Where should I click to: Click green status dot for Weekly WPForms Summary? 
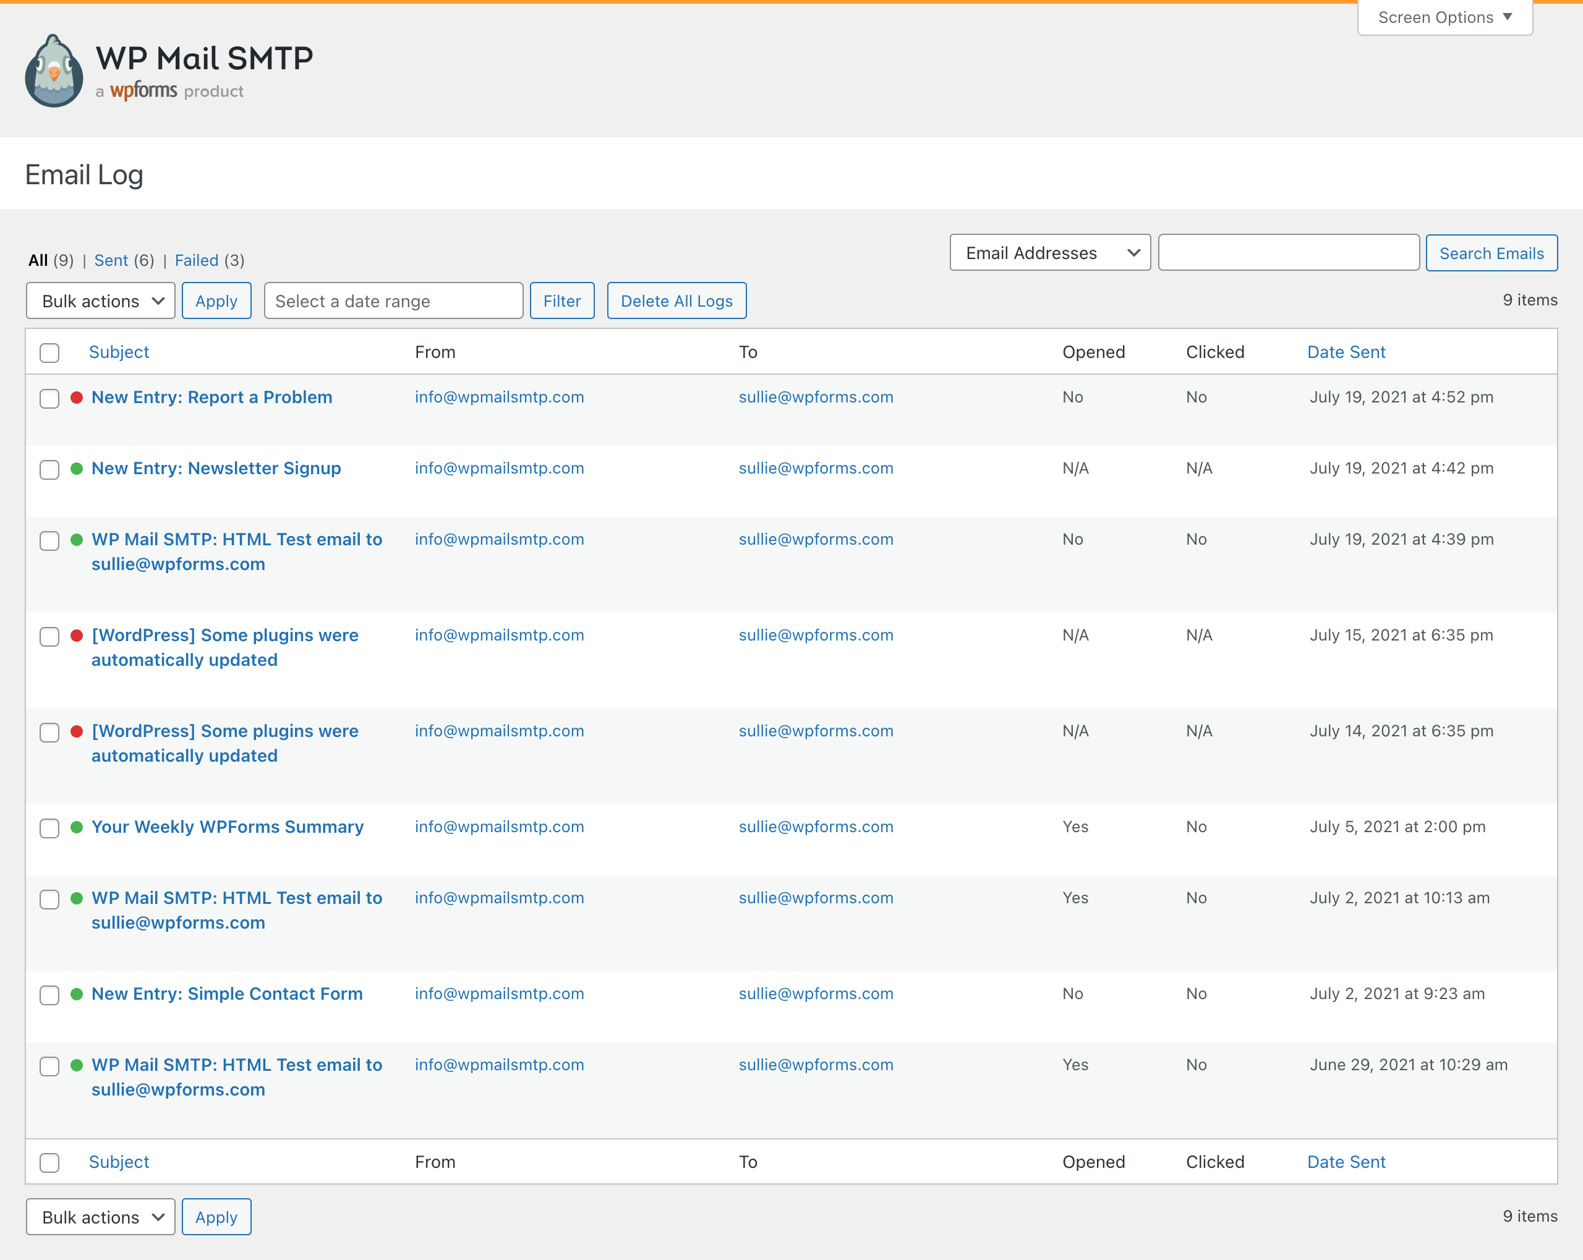[x=76, y=827]
